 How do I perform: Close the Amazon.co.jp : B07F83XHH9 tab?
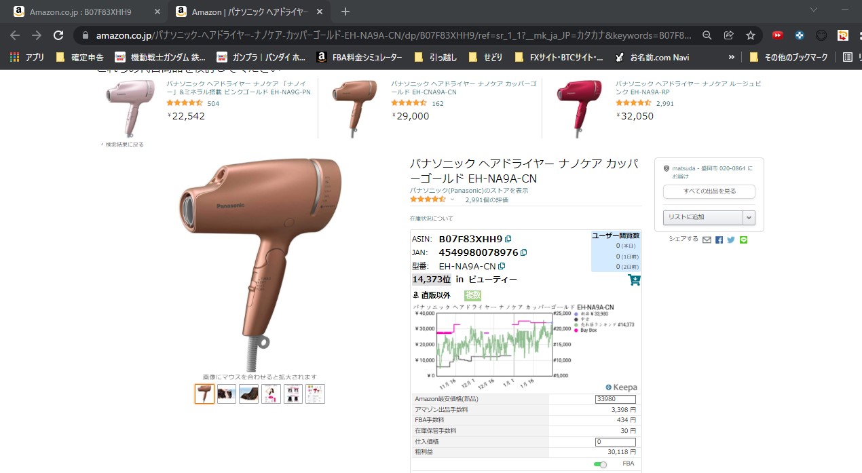(x=158, y=12)
